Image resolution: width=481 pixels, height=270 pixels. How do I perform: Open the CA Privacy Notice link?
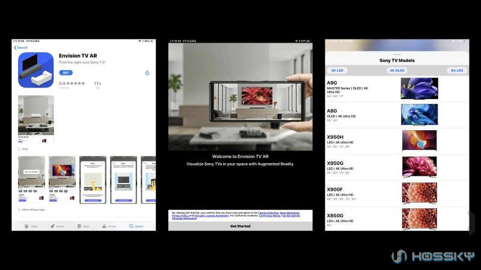tap(269, 215)
